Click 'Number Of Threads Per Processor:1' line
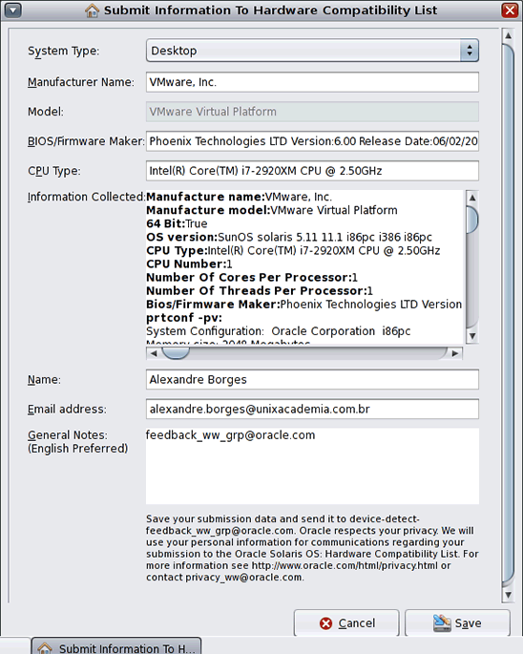This screenshot has width=523, height=654. click(260, 290)
